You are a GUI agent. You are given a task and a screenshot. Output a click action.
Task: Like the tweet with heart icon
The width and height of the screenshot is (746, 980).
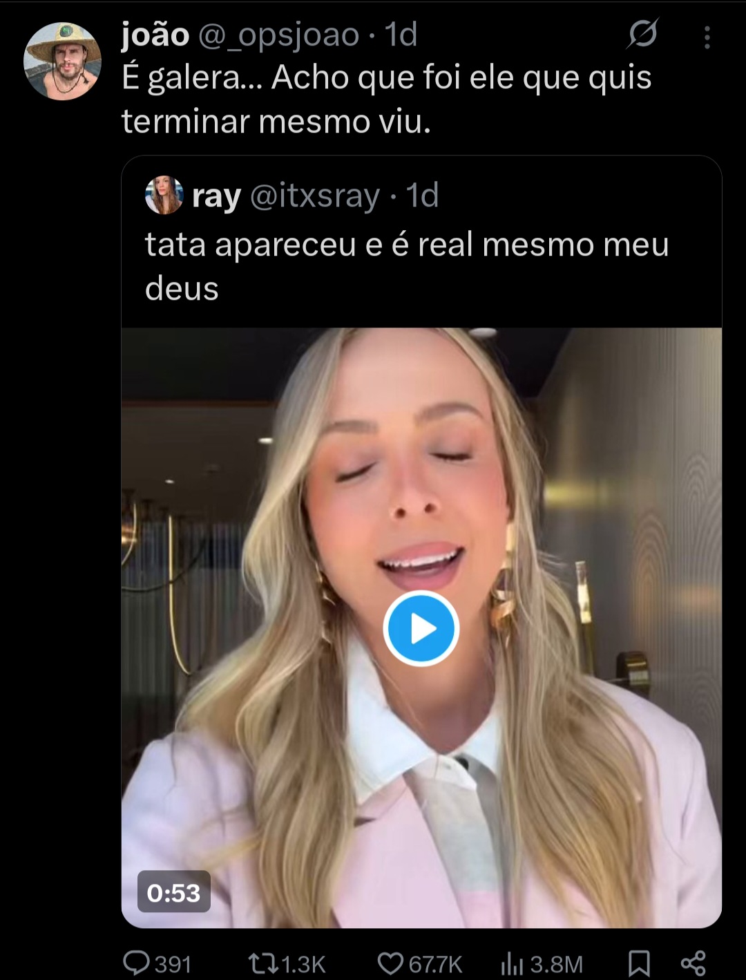point(390,963)
